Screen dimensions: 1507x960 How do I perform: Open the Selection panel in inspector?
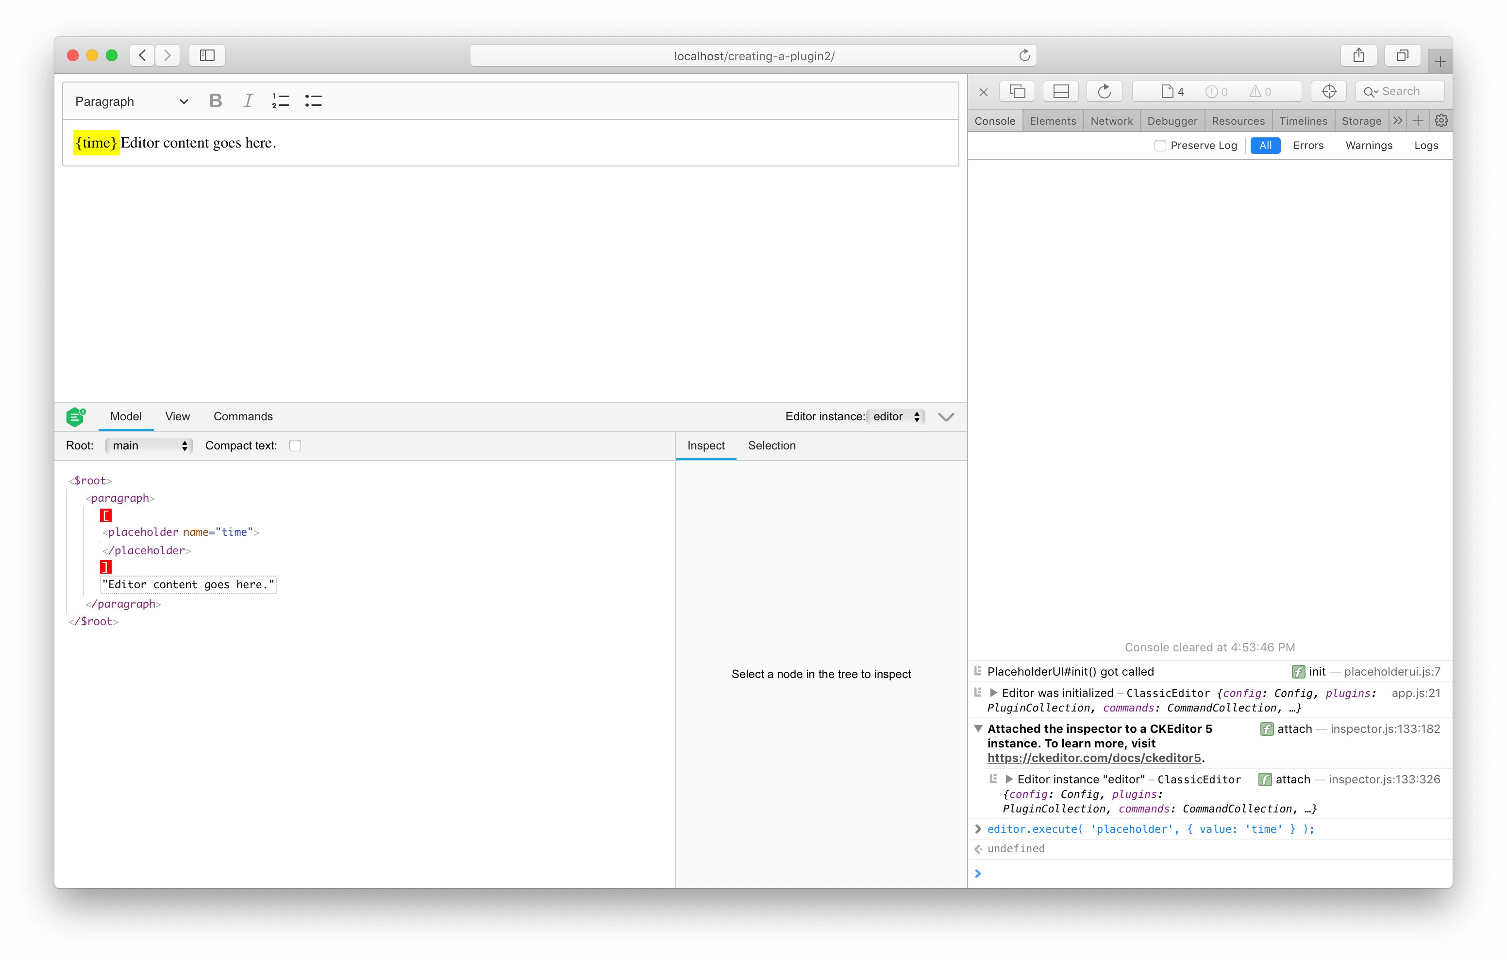[x=771, y=445]
